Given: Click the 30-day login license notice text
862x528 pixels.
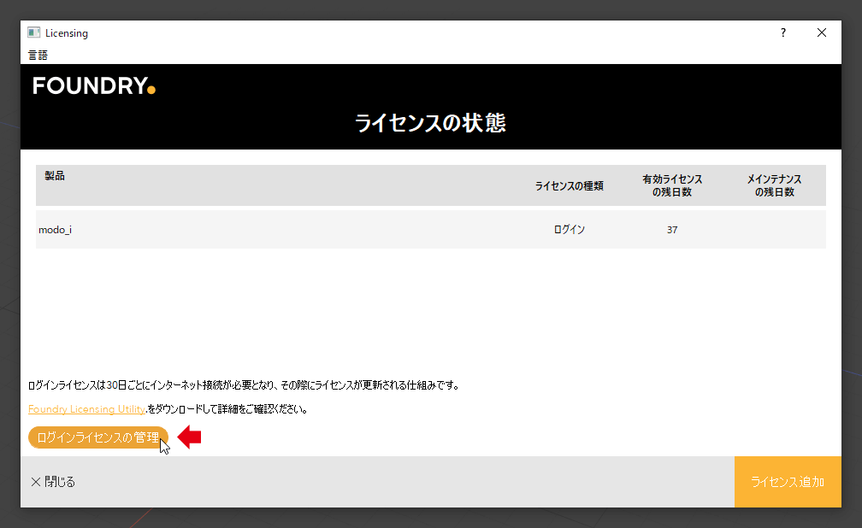Looking at the screenshot, I should tap(244, 385).
